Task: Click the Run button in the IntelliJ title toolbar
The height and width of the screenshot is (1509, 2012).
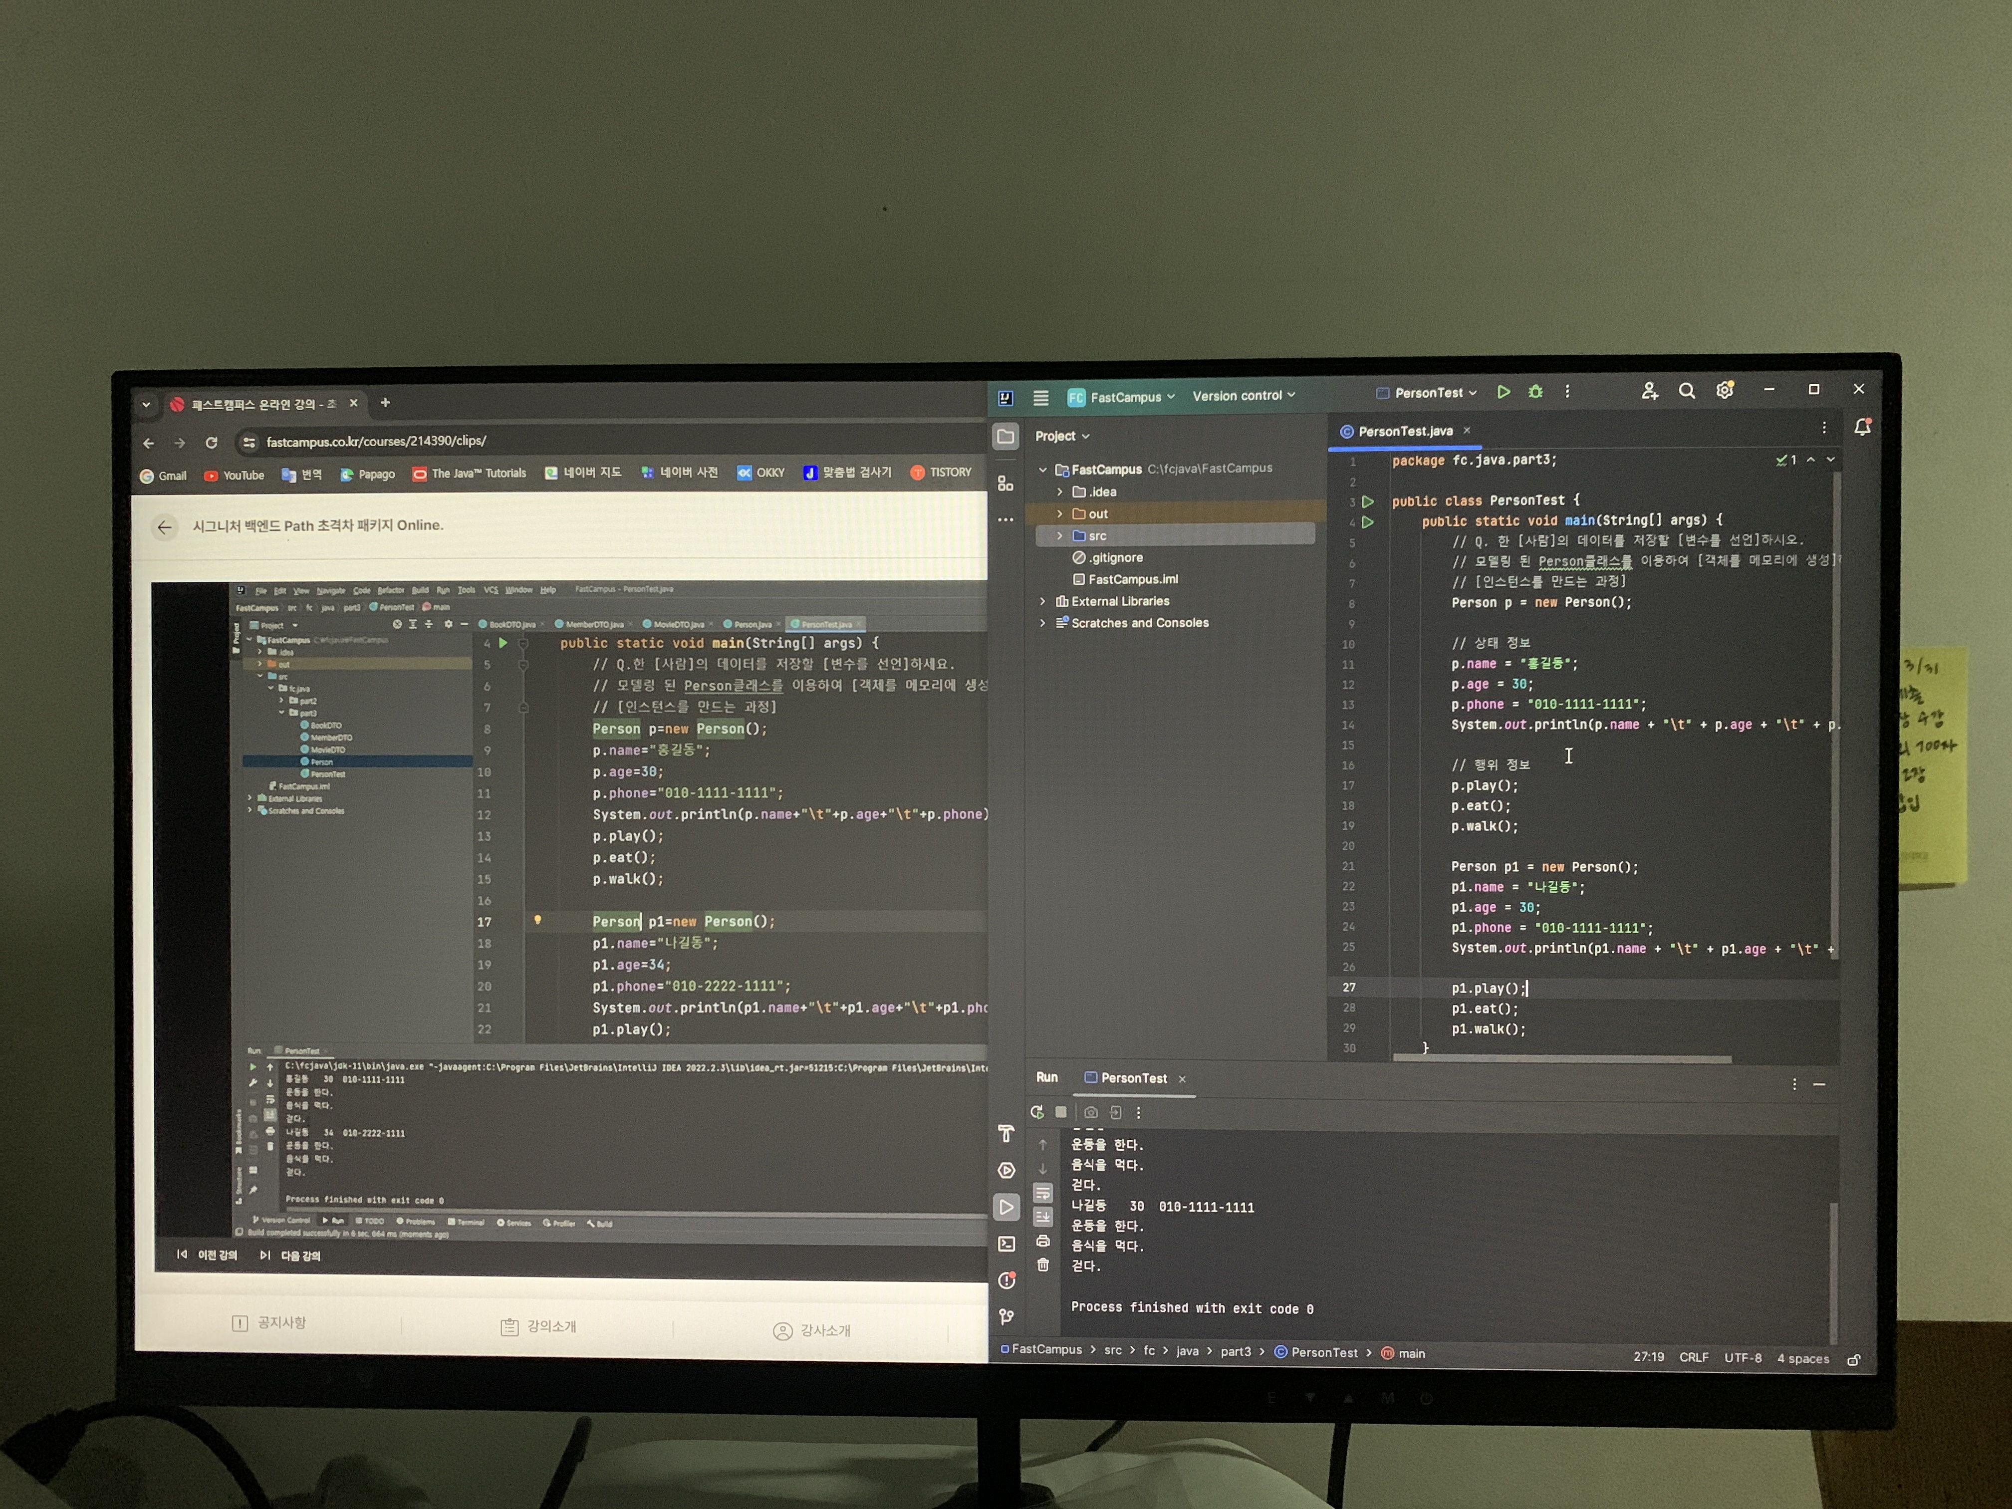Action: click(x=1503, y=392)
